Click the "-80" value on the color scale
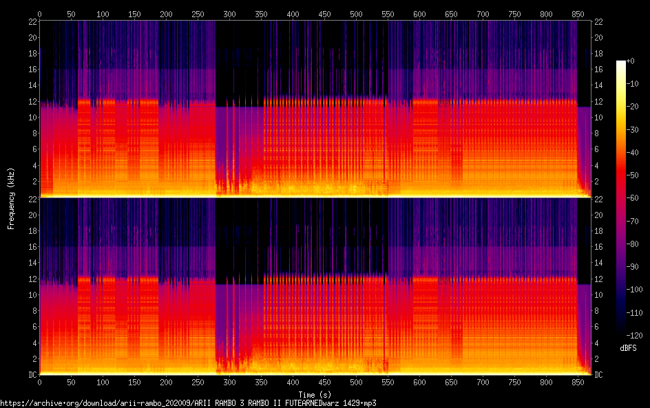This screenshot has width=650, height=408. pyautogui.click(x=633, y=244)
